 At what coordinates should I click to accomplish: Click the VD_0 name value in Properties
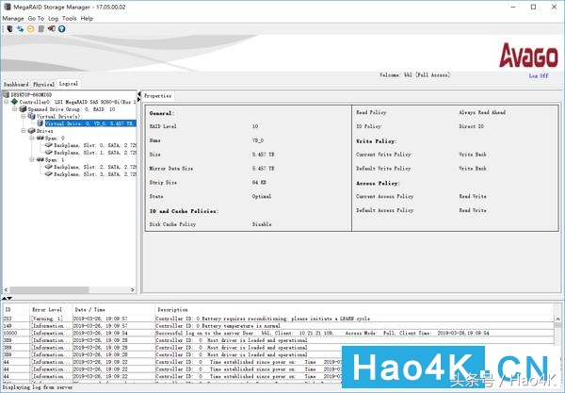258,140
